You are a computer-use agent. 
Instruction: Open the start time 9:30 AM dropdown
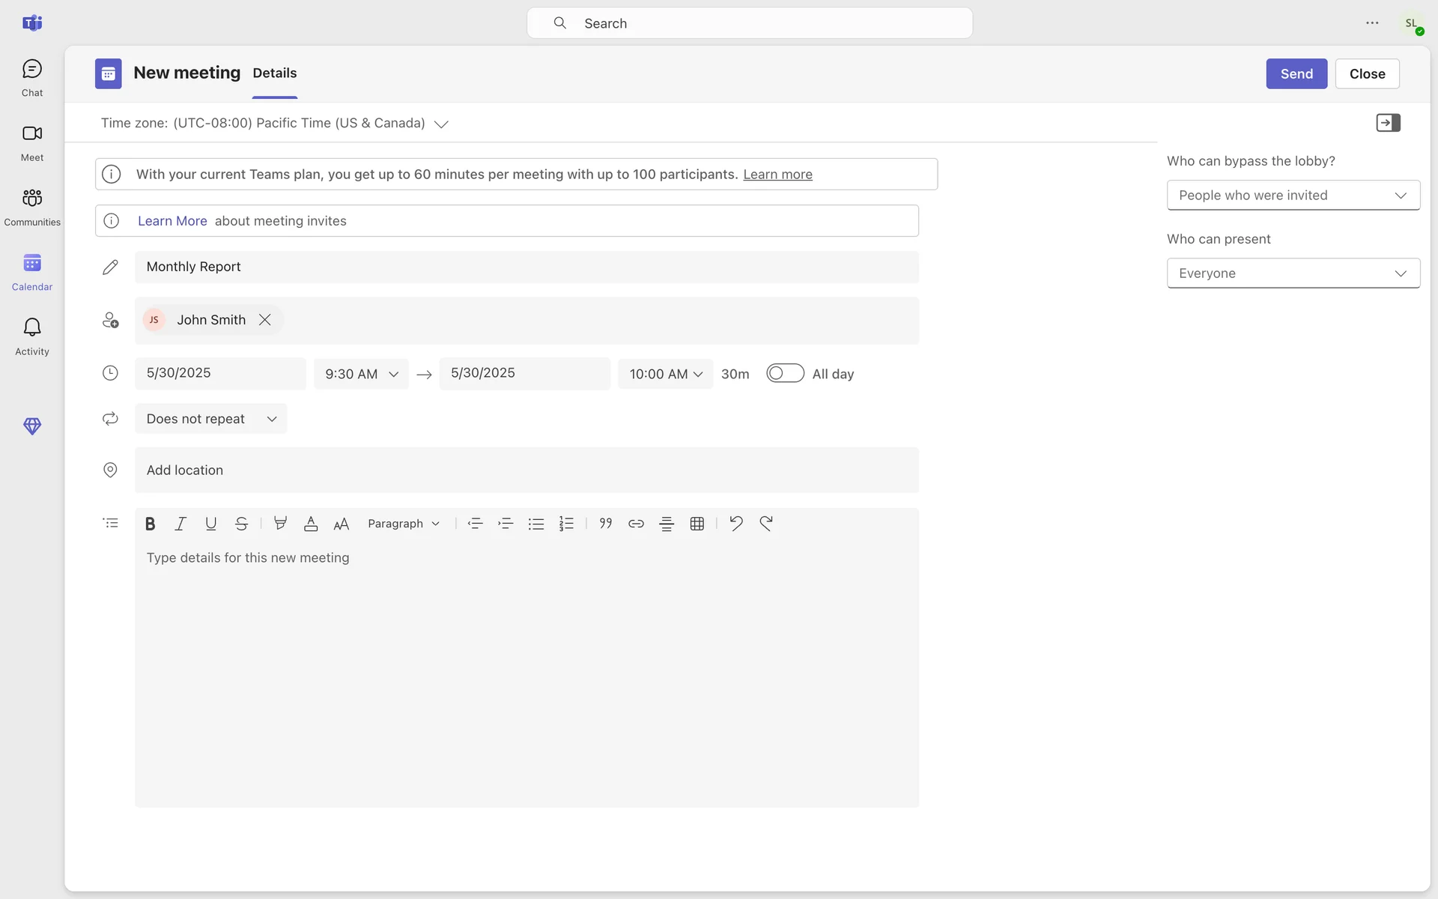point(361,374)
